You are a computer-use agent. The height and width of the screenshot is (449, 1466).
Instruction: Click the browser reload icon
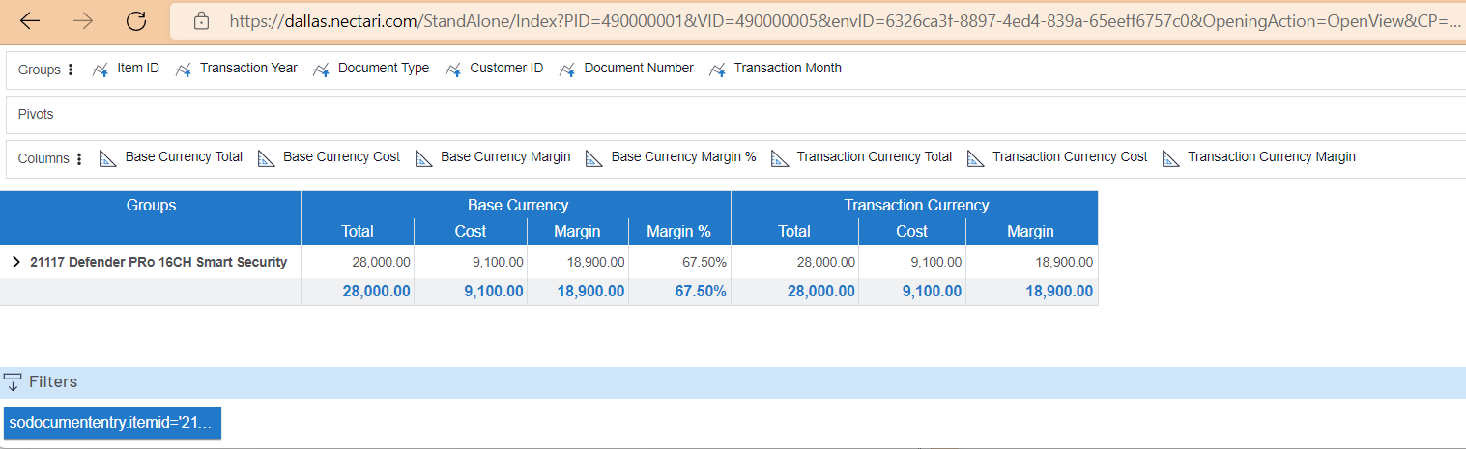click(136, 20)
